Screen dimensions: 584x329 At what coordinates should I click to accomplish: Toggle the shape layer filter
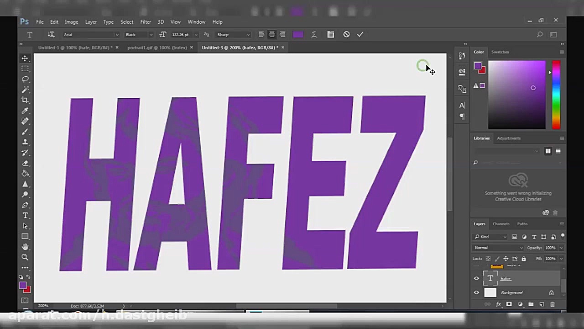point(543,237)
